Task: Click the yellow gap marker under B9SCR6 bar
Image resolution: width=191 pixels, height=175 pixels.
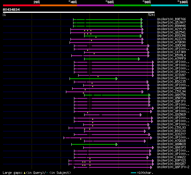Action: (x=96, y=37)
